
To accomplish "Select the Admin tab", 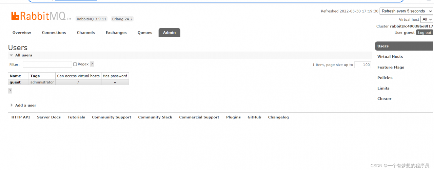I will (x=169, y=33).
